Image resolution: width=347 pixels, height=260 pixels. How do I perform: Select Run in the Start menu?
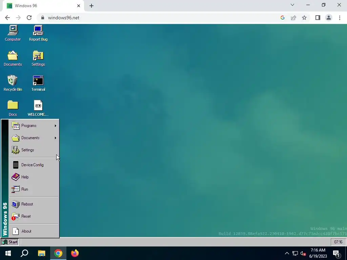click(x=34, y=189)
